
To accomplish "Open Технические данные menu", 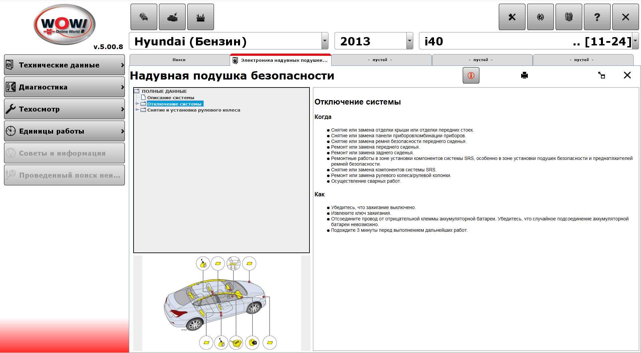I will pyautogui.click(x=64, y=65).
